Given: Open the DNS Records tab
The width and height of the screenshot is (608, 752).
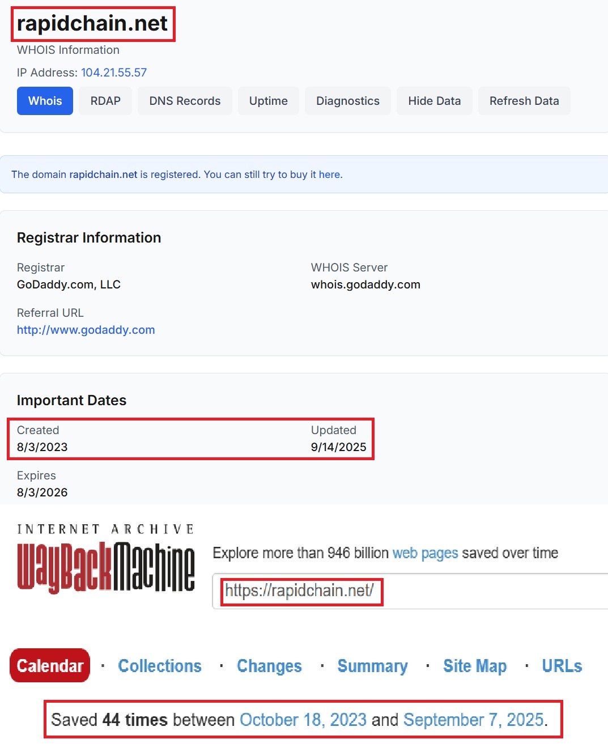Looking at the screenshot, I should coord(185,101).
